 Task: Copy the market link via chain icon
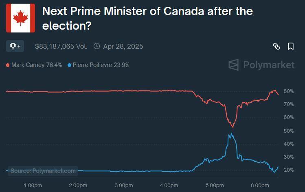pos(276,46)
